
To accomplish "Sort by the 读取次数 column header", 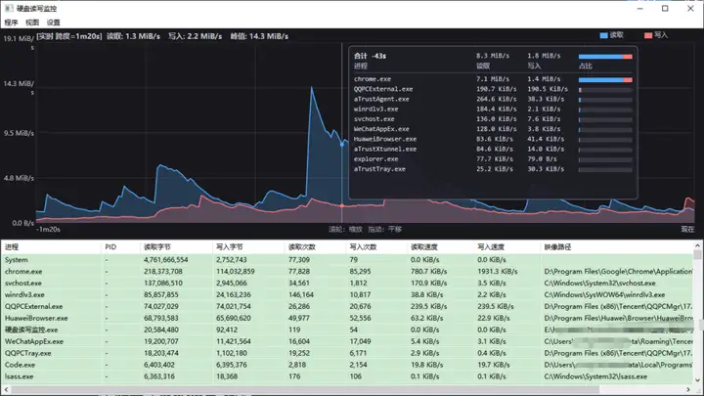I will [316, 247].
